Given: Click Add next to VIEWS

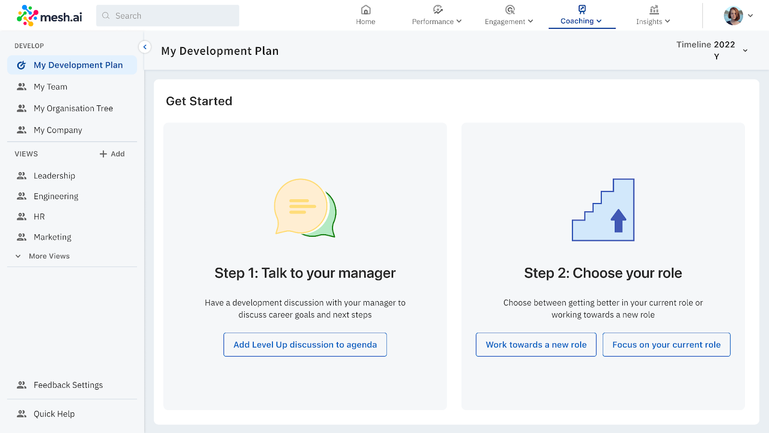Looking at the screenshot, I should point(112,153).
